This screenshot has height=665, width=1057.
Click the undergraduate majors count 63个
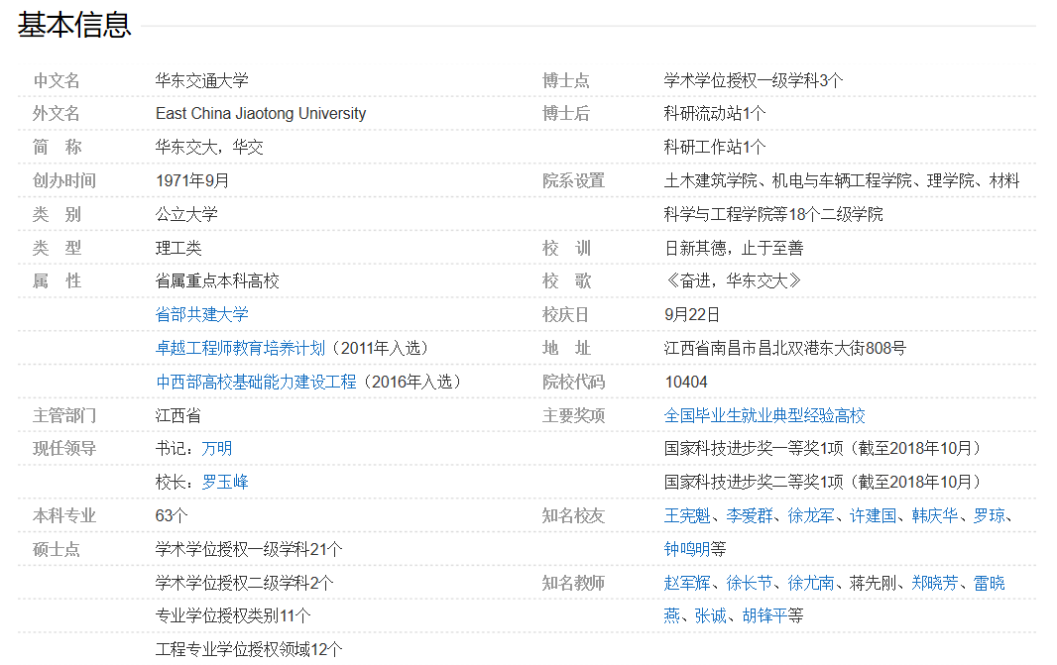tap(172, 516)
